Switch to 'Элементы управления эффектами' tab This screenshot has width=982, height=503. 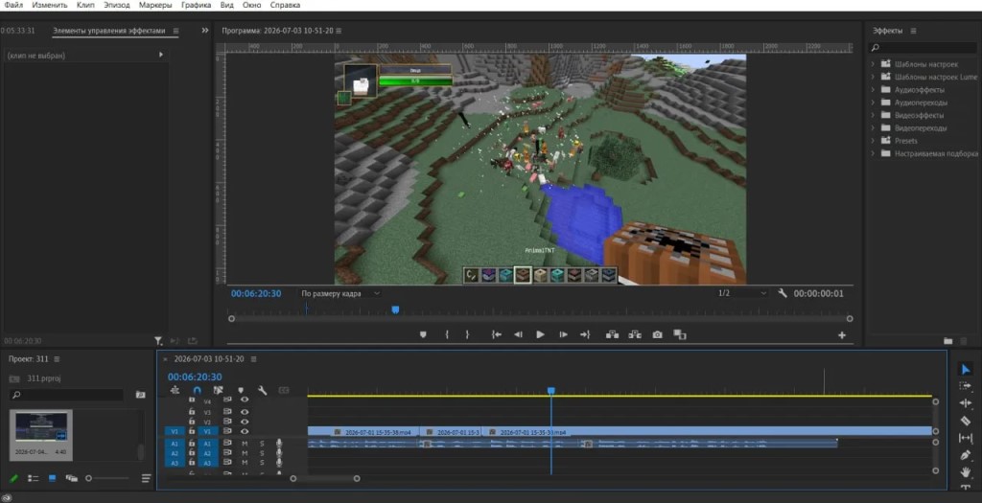109,31
